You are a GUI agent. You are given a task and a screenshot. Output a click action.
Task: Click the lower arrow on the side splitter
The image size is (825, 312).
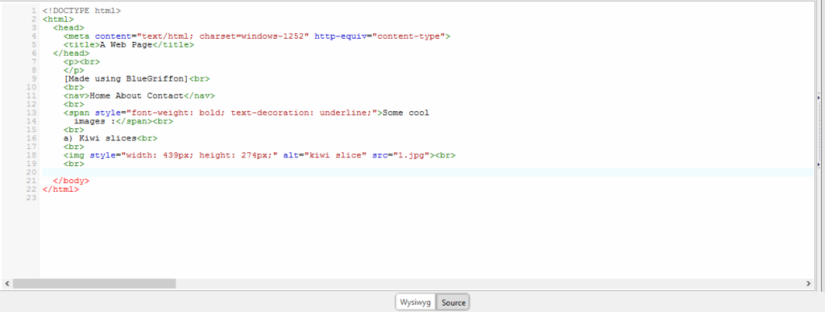tap(819, 164)
